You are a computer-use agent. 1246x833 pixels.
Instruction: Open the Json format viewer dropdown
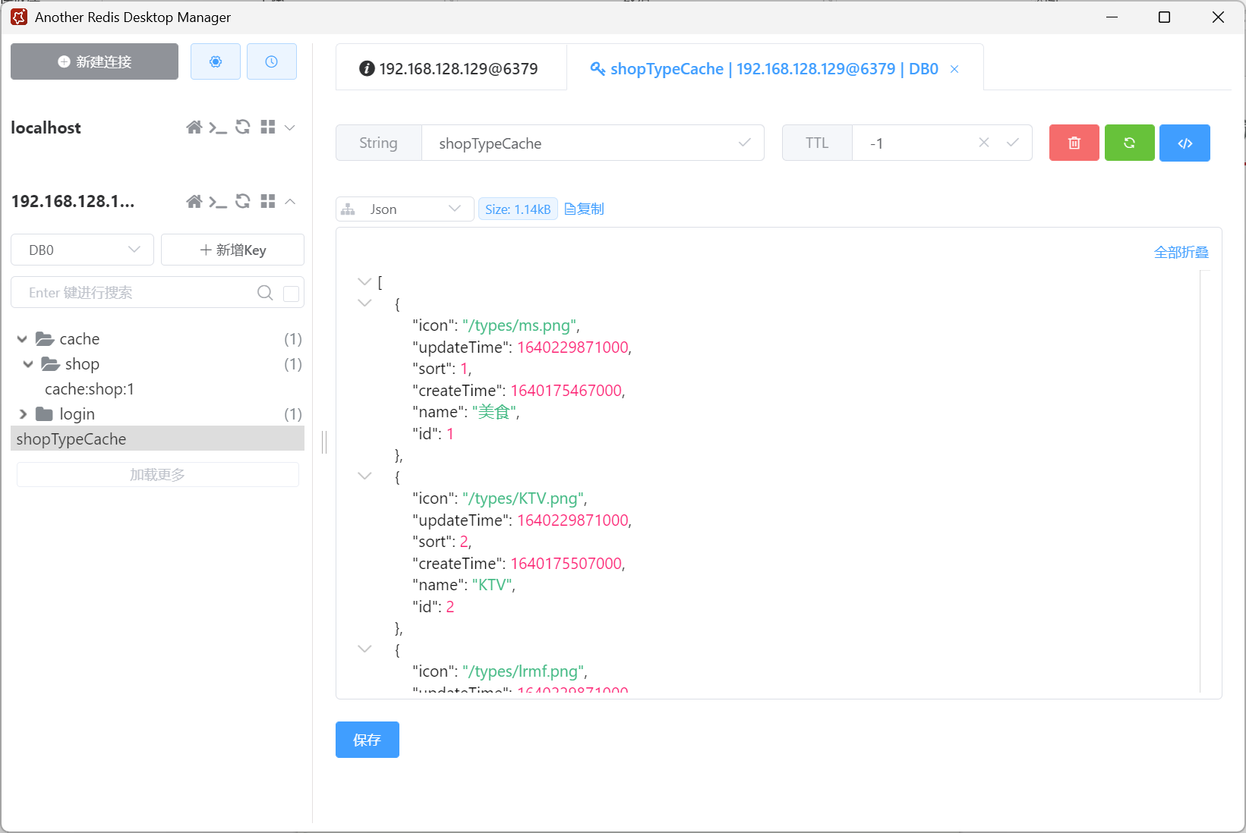point(405,209)
